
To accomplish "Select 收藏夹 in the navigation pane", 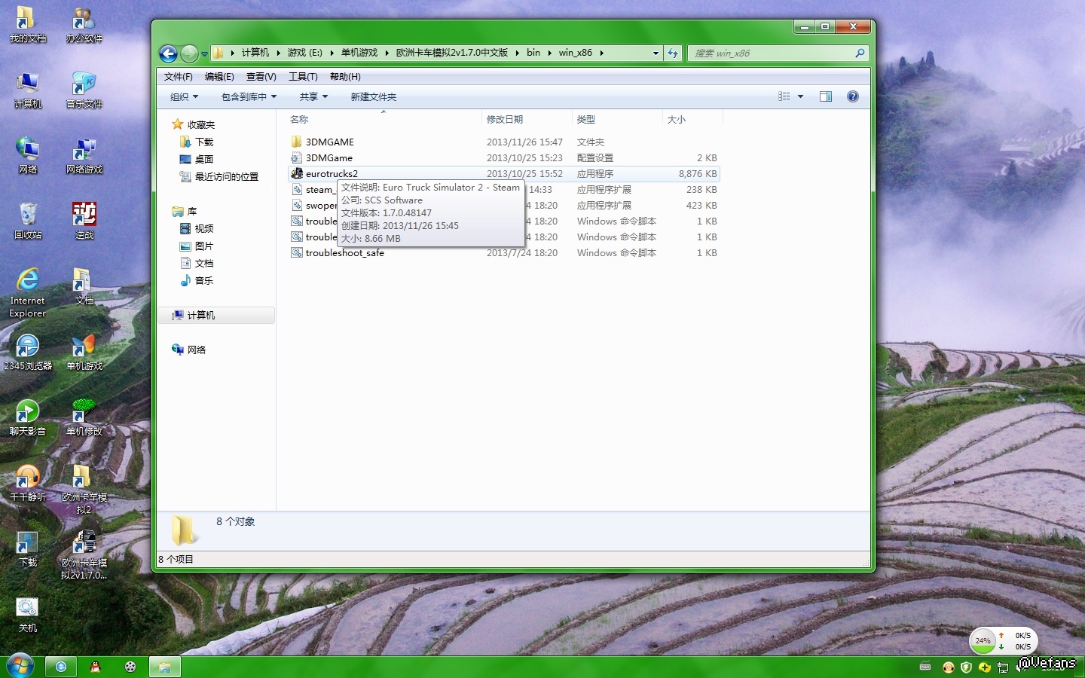I will [194, 124].
